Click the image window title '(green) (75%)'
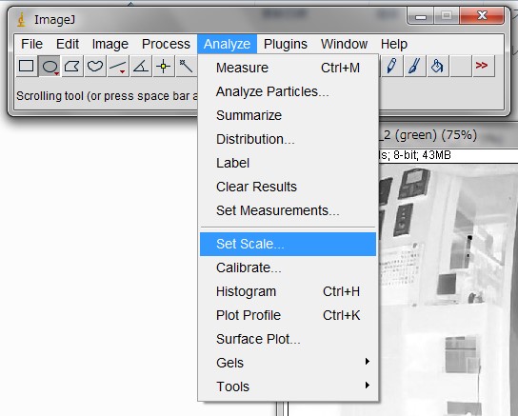Screen dimensions: 518x416 [436, 135]
